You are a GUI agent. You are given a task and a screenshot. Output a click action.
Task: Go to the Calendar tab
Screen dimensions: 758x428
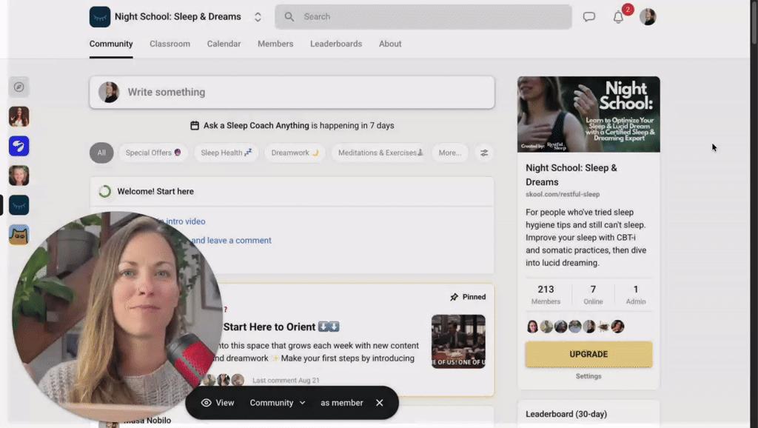point(224,44)
